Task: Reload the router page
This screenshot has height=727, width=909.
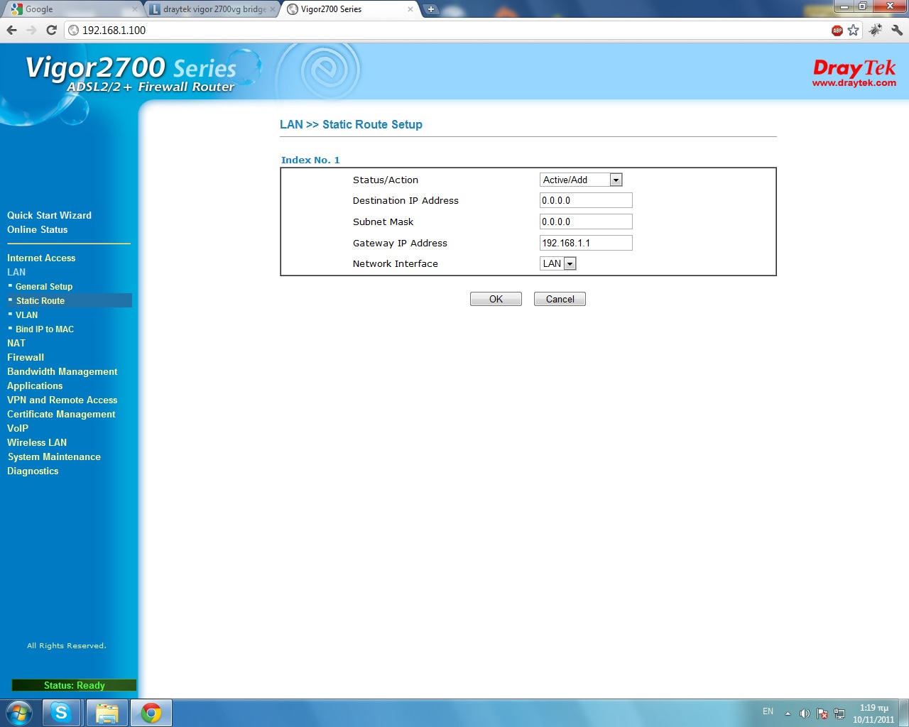Action: point(51,30)
